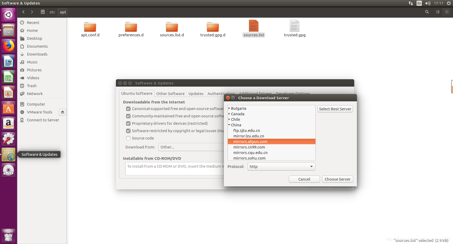Open the Download from Other... combo box

click(x=191, y=147)
